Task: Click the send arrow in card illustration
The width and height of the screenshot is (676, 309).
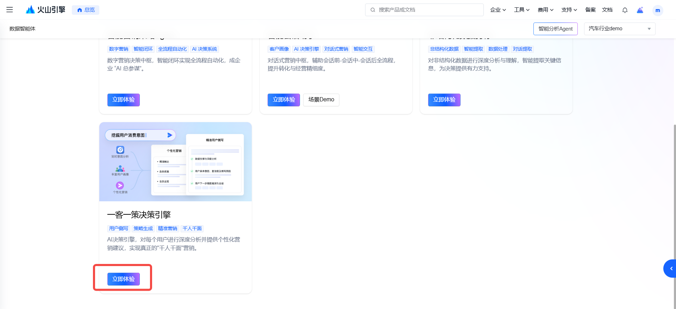Action: pyautogui.click(x=170, y=135)
